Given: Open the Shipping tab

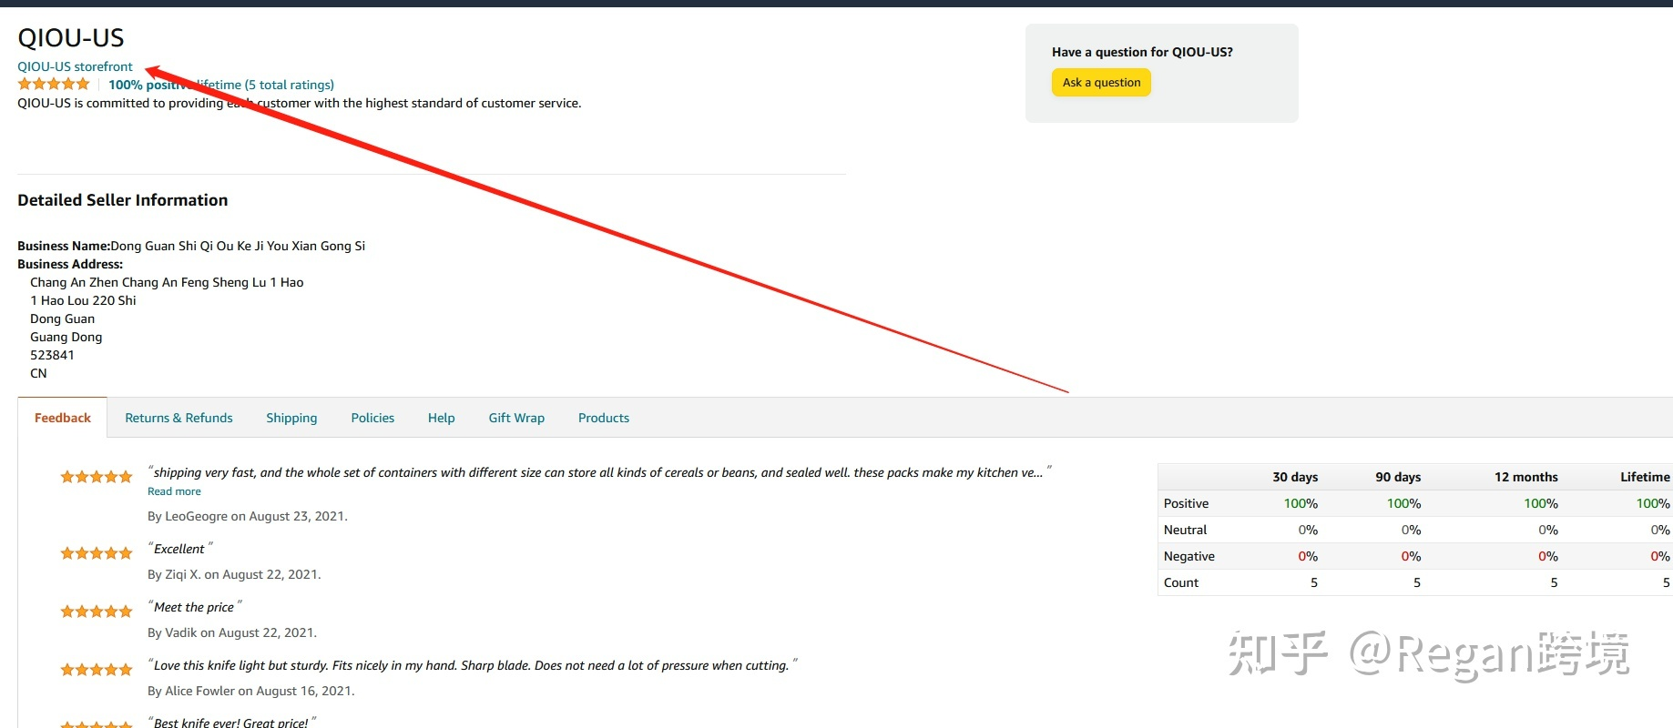Looking at the screenshot, I should coord(291,418).
